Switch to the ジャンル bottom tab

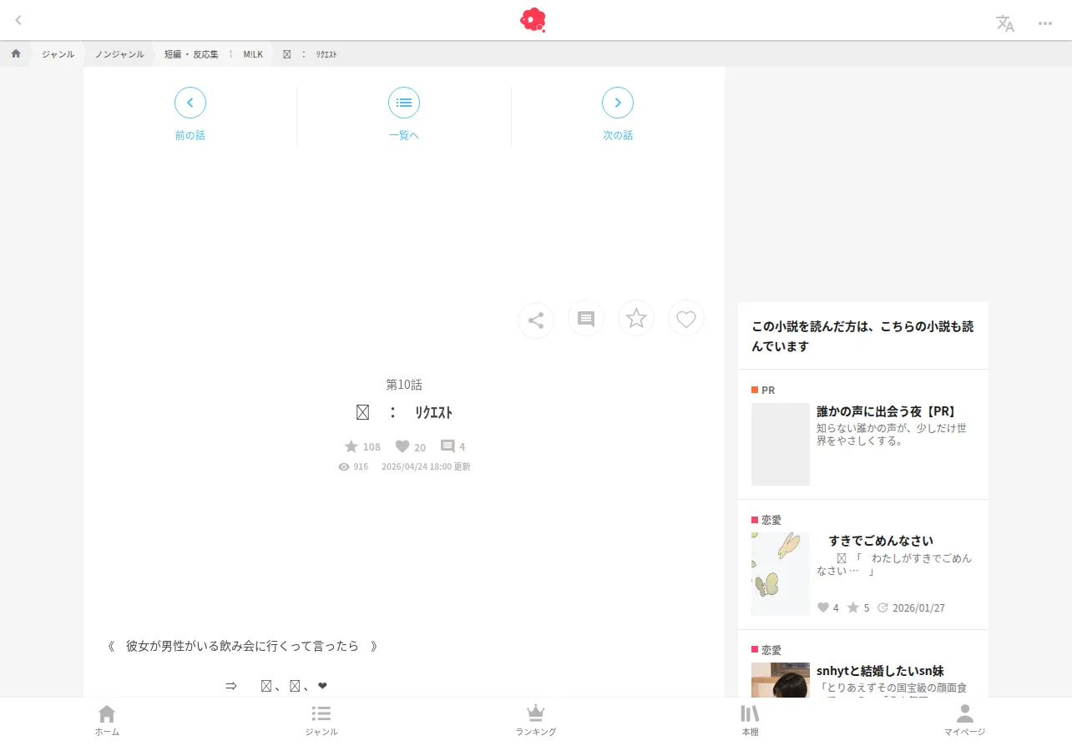point(321,721)
